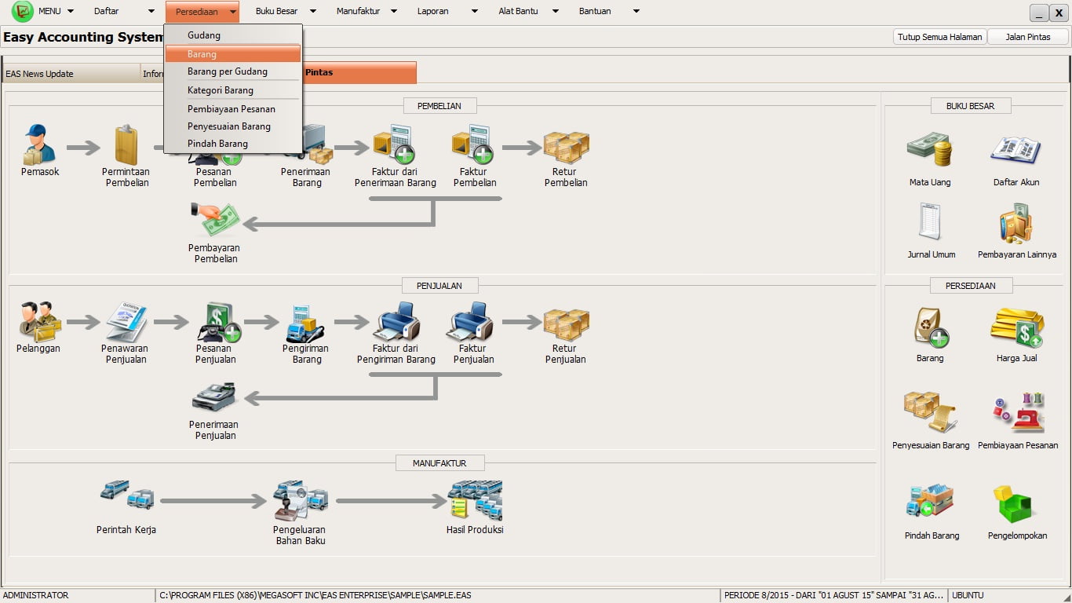
Task: Select Kategori Barang in the open menu
Action: click(x=221, y=90)
